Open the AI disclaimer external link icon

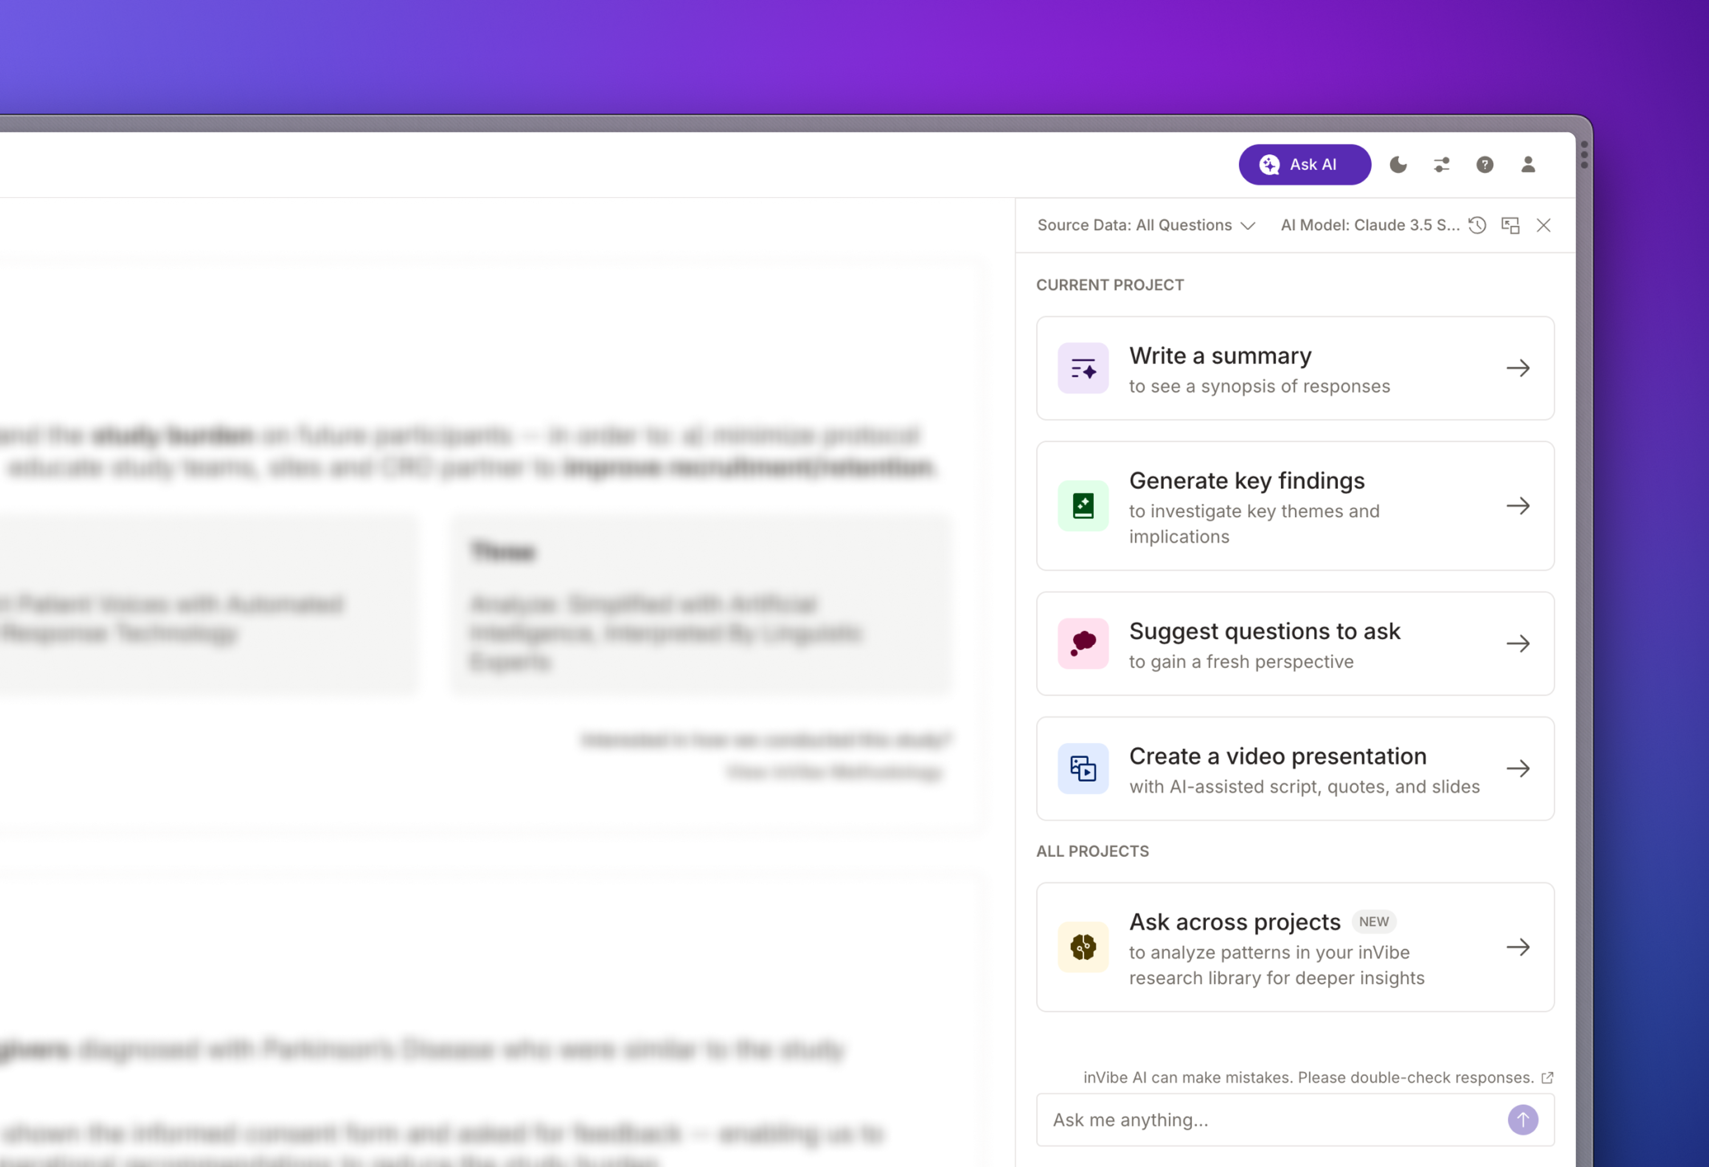tap(1547, 1077)
